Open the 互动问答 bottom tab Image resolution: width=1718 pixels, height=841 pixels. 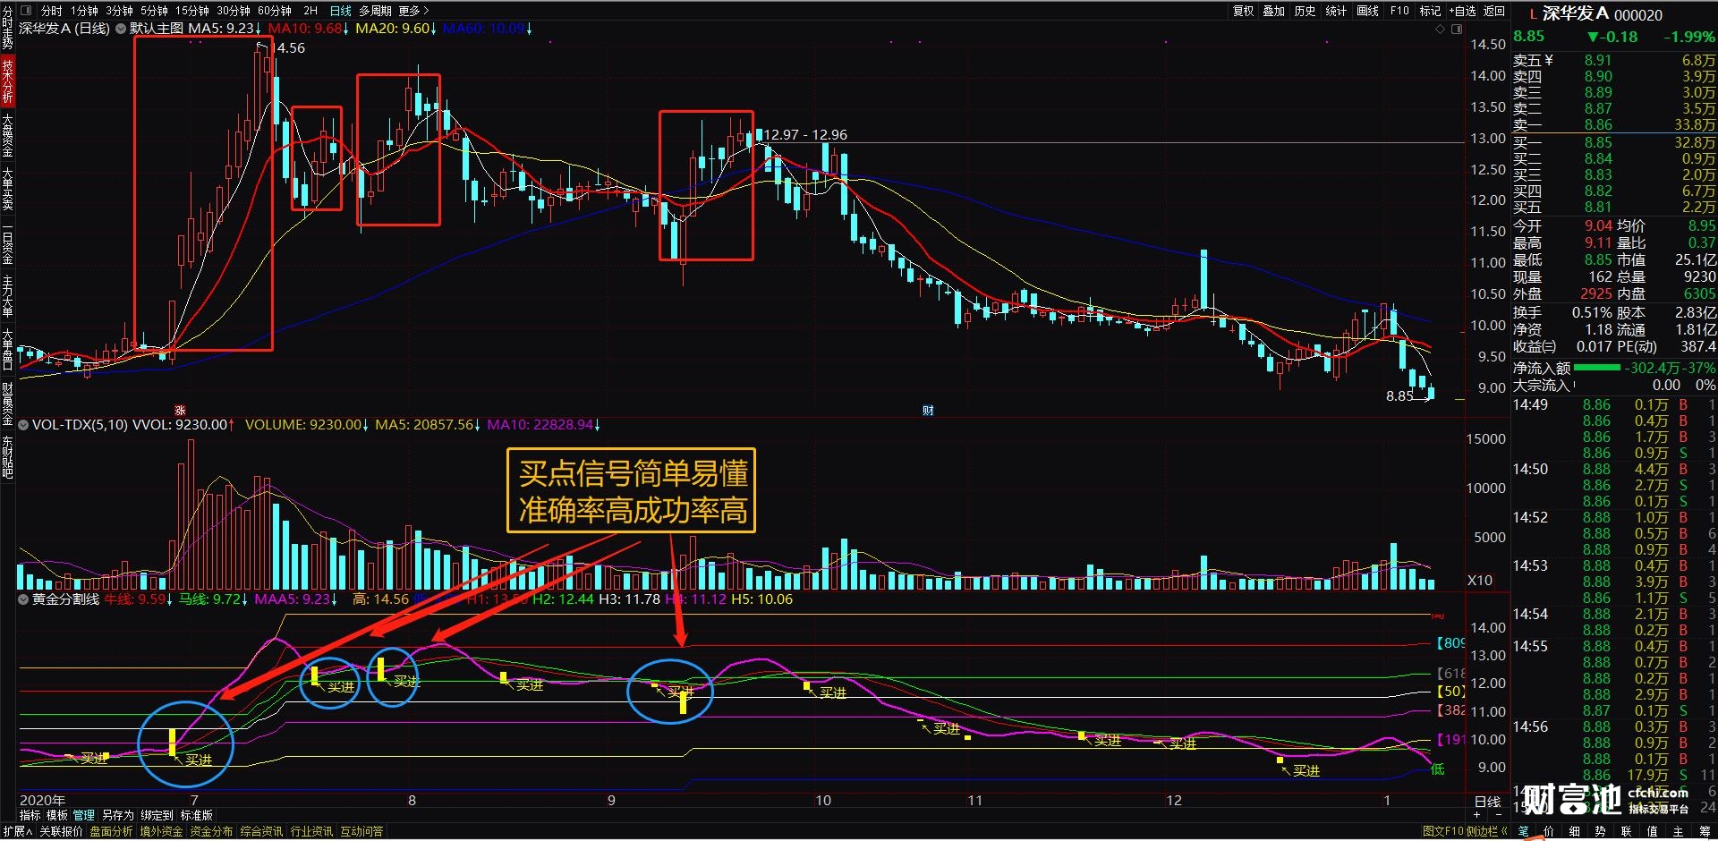click(361, 831)
